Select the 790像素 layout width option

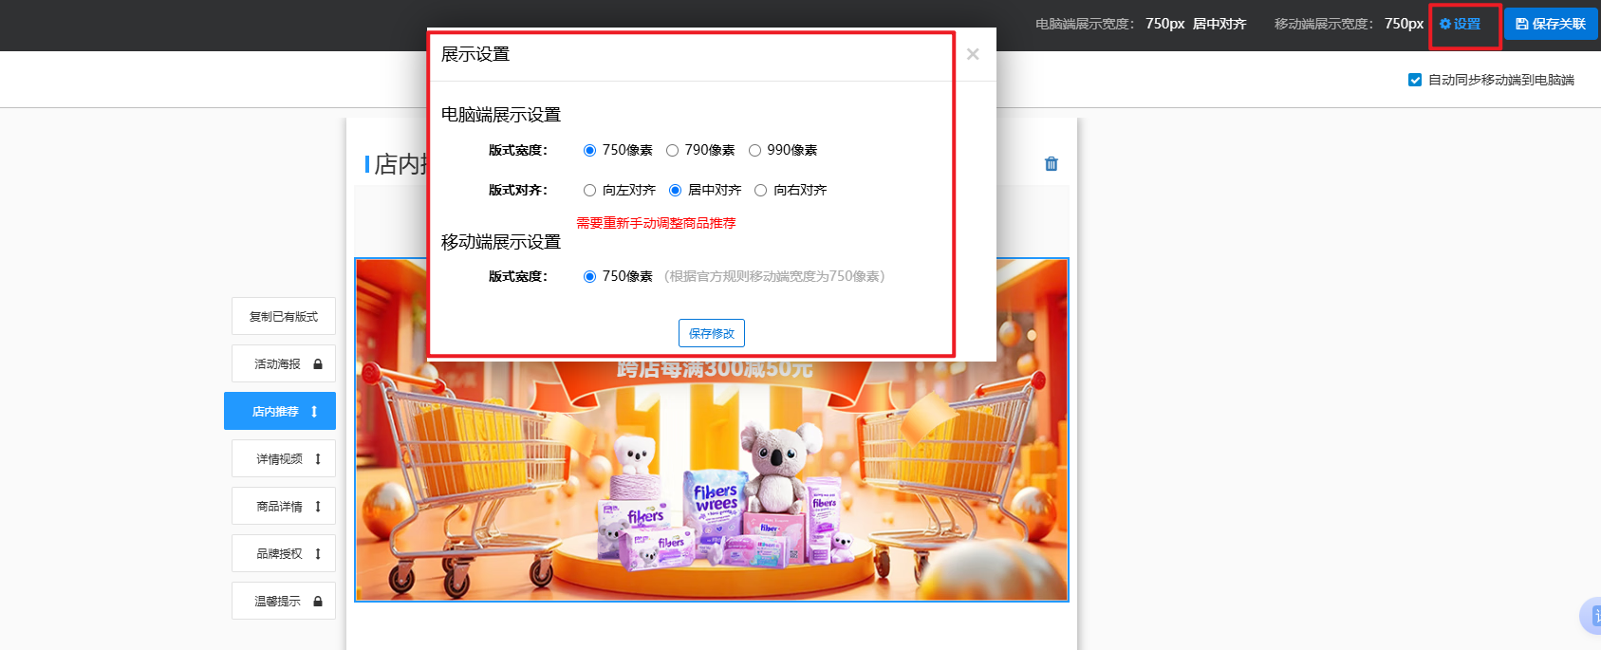click(x=672, y=150)
